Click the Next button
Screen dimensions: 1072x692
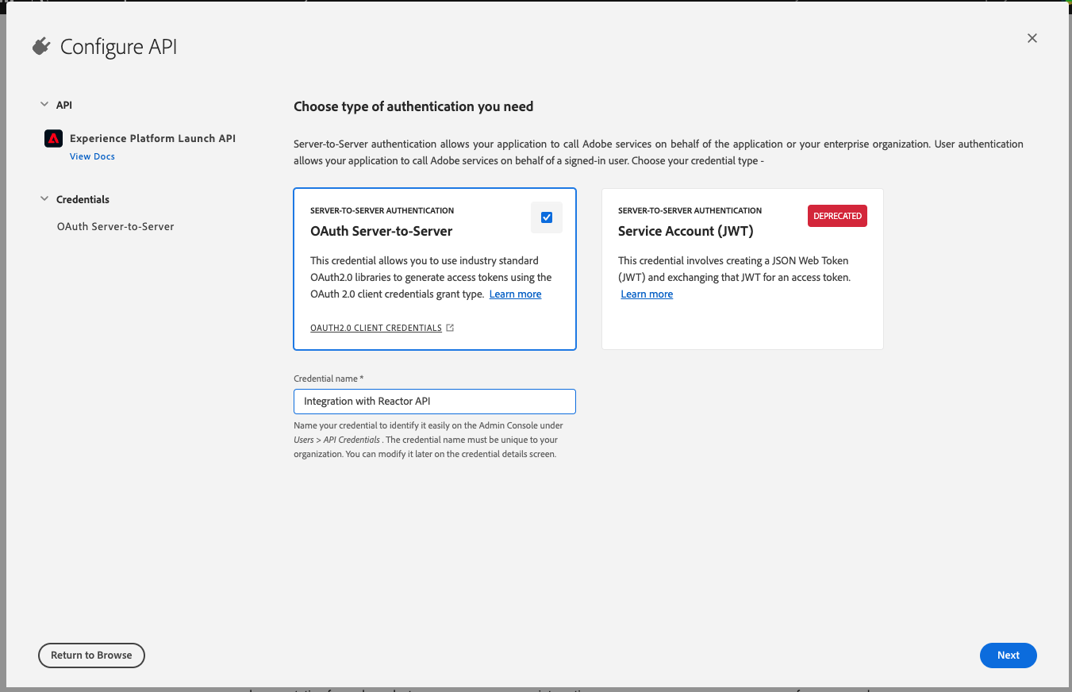pyautogui.click(x=1009, y=655)
